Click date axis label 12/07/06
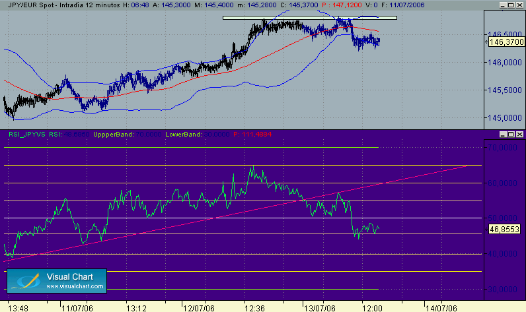Viewport: 526px width, 312px height. pos(199,308)
